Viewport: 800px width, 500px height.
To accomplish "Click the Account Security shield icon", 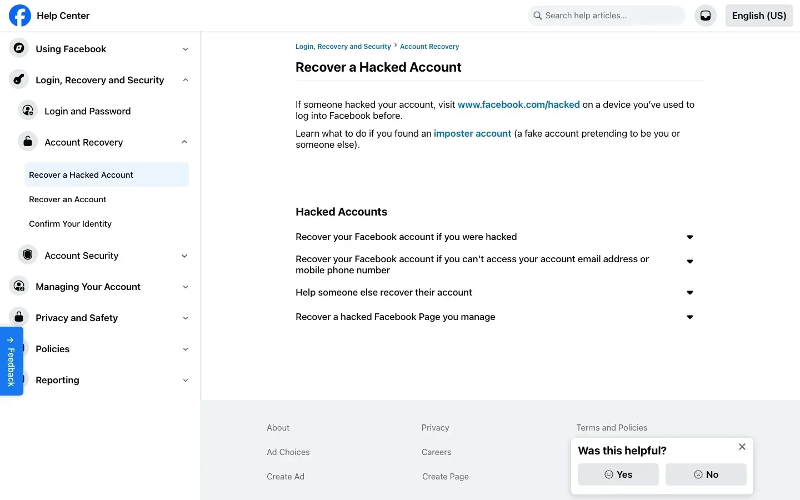I will point(28,255).
